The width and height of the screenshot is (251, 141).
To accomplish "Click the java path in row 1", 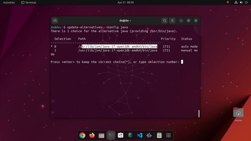I will coord(118,51).
